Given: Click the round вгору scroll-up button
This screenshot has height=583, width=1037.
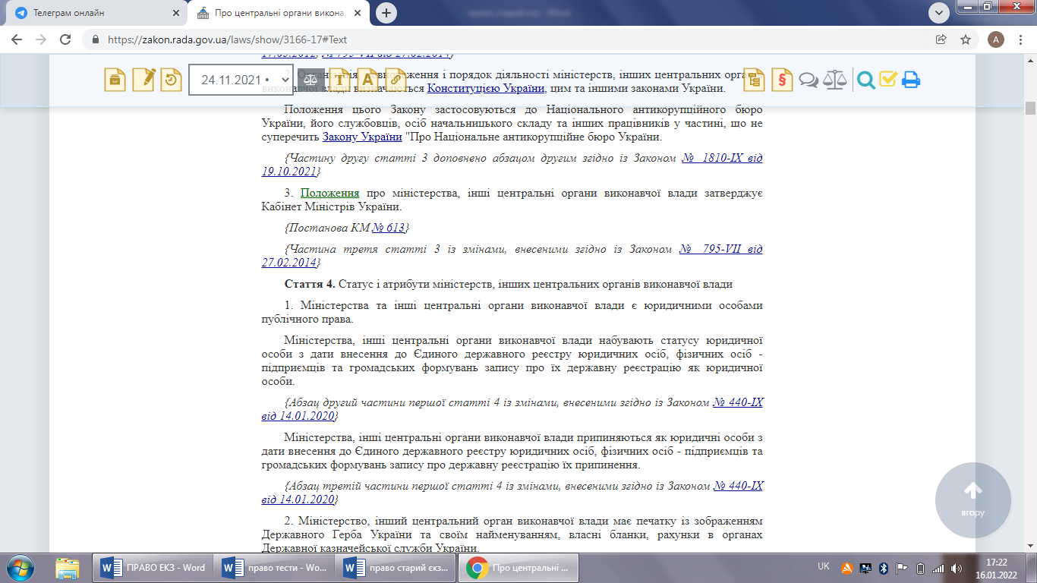Looking at the screenshot, I should 972,499.
